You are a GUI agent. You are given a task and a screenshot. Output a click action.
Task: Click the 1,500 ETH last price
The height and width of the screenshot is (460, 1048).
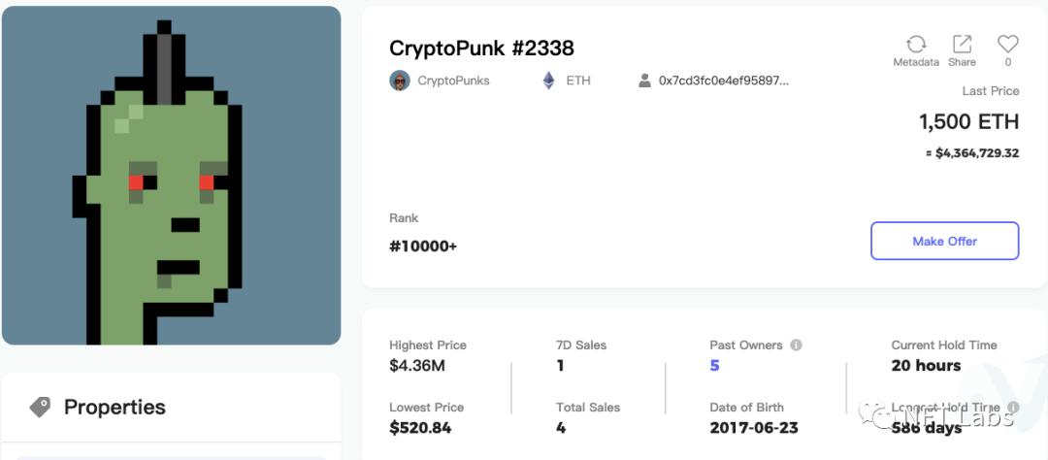pos(968,121)
